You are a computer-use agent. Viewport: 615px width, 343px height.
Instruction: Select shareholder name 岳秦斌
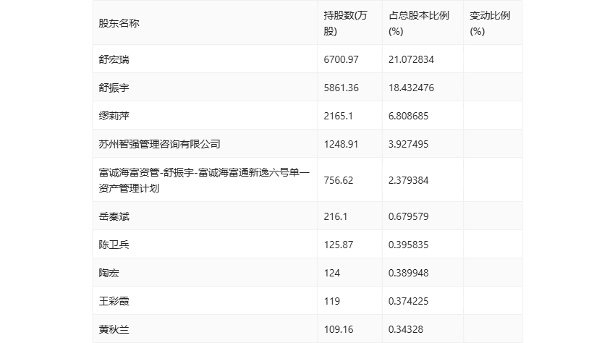(x=114, y=216)
